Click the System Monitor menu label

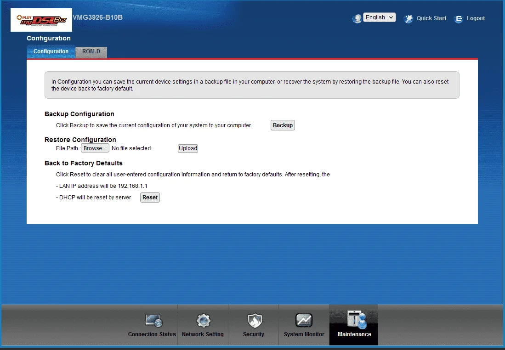click(304, 334)
